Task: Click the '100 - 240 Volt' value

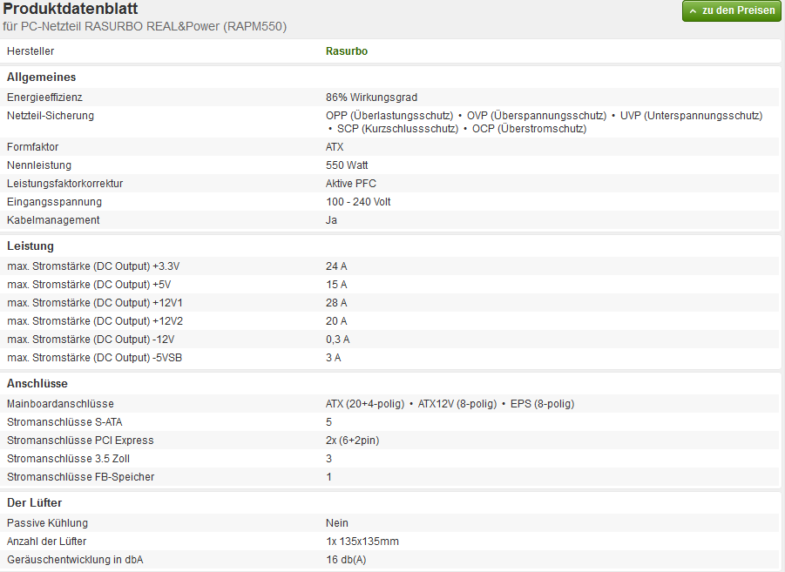Action: click(358, 202)
